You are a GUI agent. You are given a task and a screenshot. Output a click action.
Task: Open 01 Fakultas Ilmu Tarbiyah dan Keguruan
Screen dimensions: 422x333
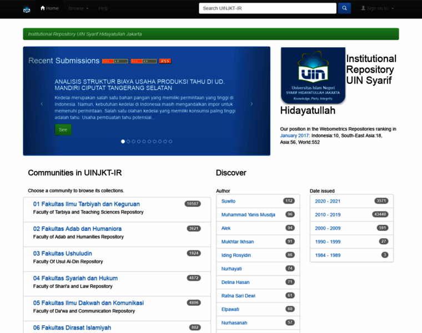(87, 204)
